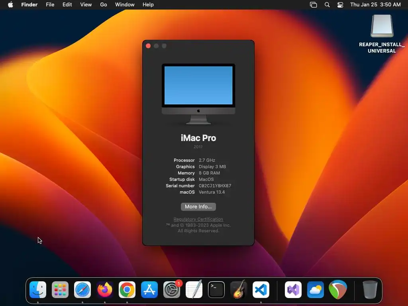The width and height of the screenshot is (408, 306).
Task: Click the MacOS startup disk value
Action: coord(206,179)
